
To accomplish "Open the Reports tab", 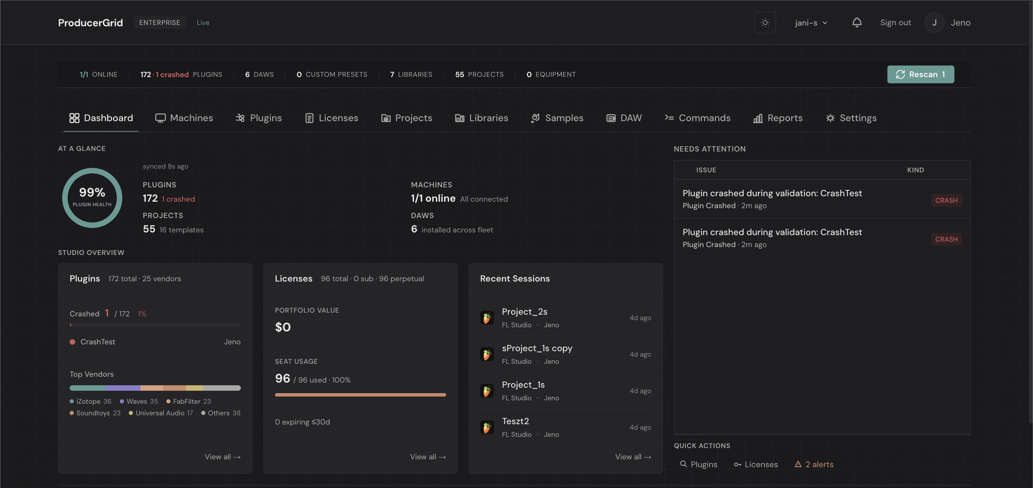I will 777,118.
